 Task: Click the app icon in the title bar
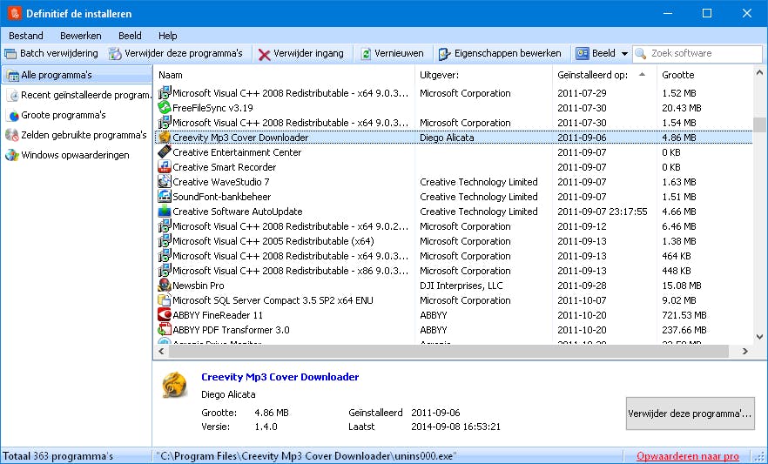point(15,13)
